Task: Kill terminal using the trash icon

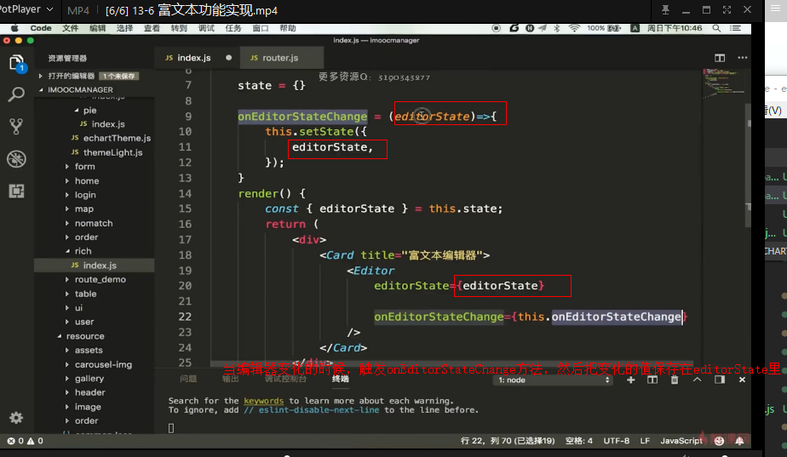Action: click(675, 380)
